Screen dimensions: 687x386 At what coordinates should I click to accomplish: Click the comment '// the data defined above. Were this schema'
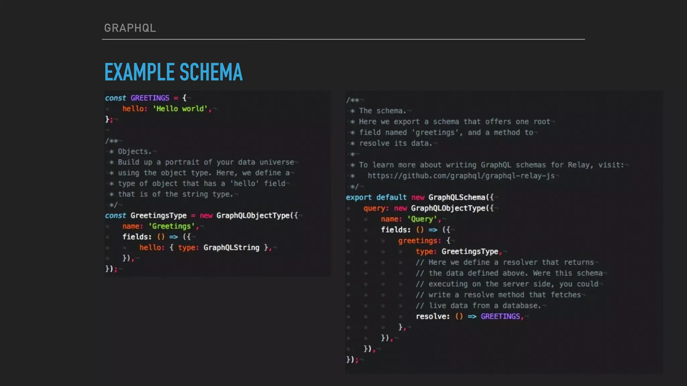[x=509, y=273]
